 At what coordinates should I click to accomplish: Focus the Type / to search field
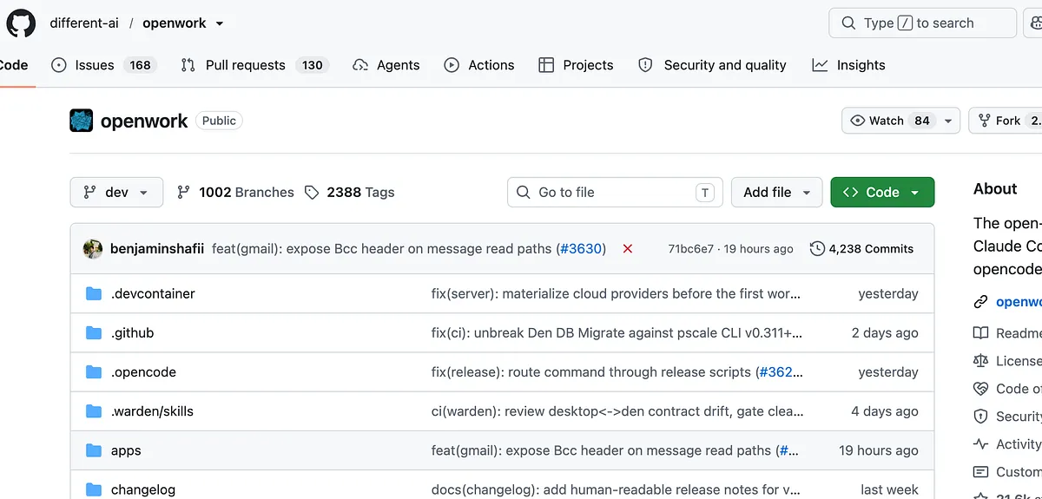(x=922, y=23)
